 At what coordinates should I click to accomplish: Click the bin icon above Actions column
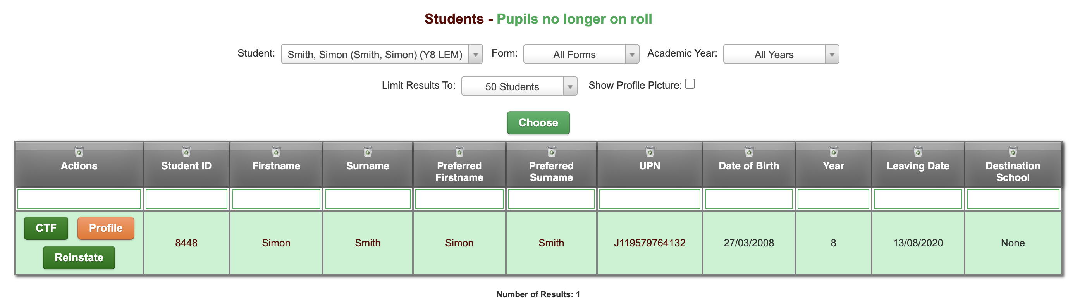tap(79, 151)
